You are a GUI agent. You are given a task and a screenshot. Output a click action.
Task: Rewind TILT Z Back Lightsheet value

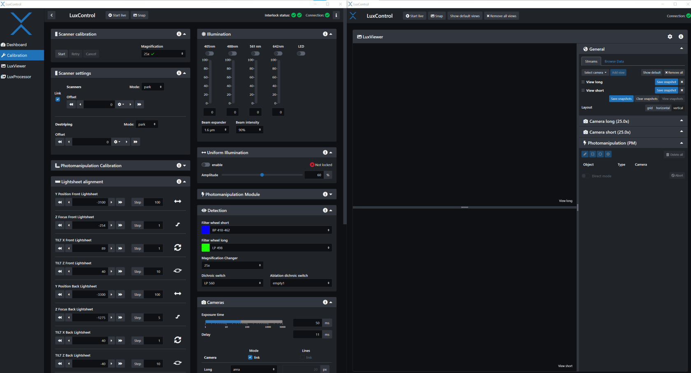point(60,364)
